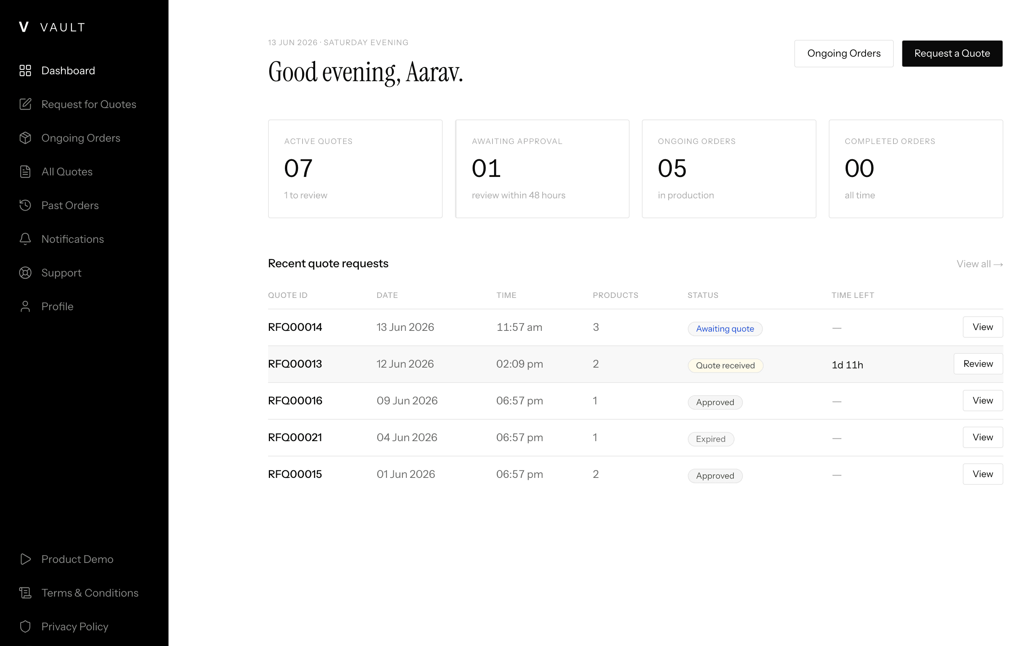Click the Vault V logo icon
Image resolution: width=1034 pixels, height=646 pixels.
24,27
